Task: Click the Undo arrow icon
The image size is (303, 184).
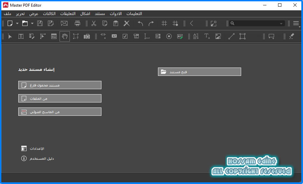Action: [x=140, y=23]
